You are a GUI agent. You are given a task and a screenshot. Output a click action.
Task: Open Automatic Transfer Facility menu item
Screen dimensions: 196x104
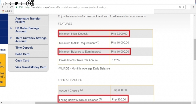point(28,20)
